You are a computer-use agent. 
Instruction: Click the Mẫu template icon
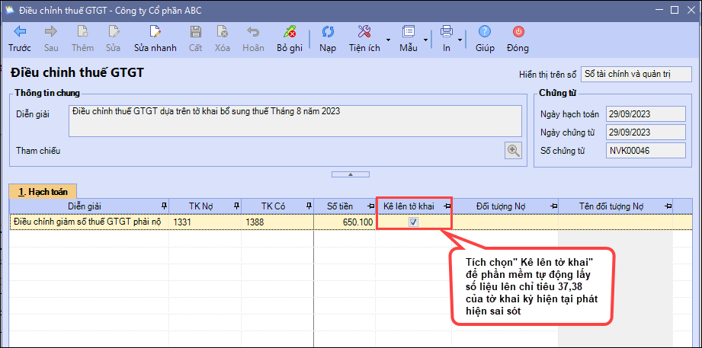click(x=409, y=32)
